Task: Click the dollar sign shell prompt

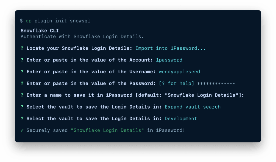Action: pos(21,21)
